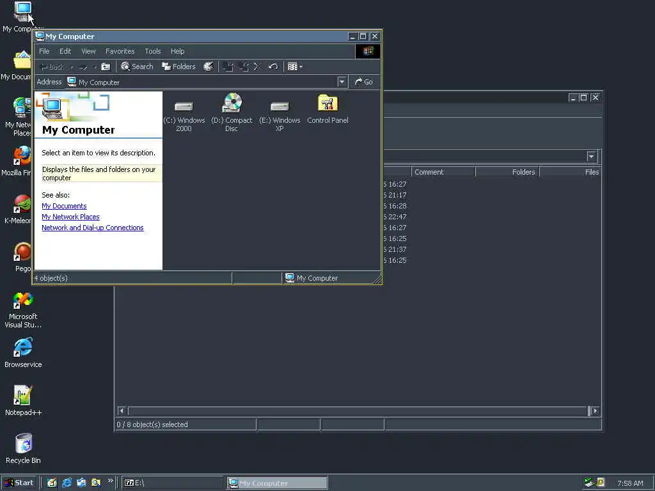This screenshot has height=491, width=655.
Task: Open the 7-Zip window path dropdown
Action: [x=591, y=157]
